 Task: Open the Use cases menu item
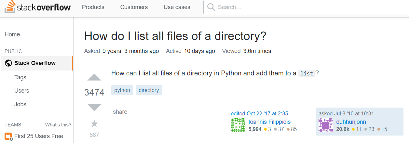177,7
